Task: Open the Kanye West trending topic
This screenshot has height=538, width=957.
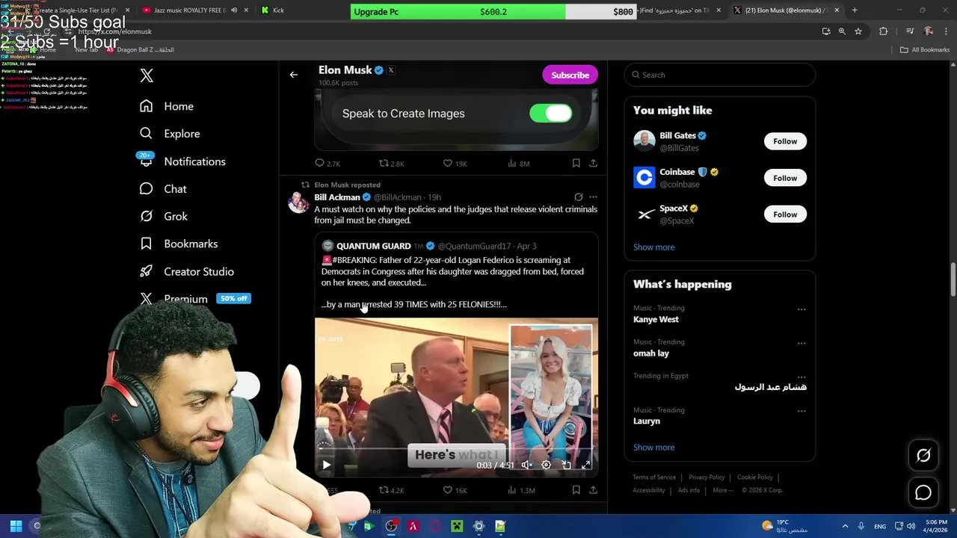Action: (x=656, y=319)
